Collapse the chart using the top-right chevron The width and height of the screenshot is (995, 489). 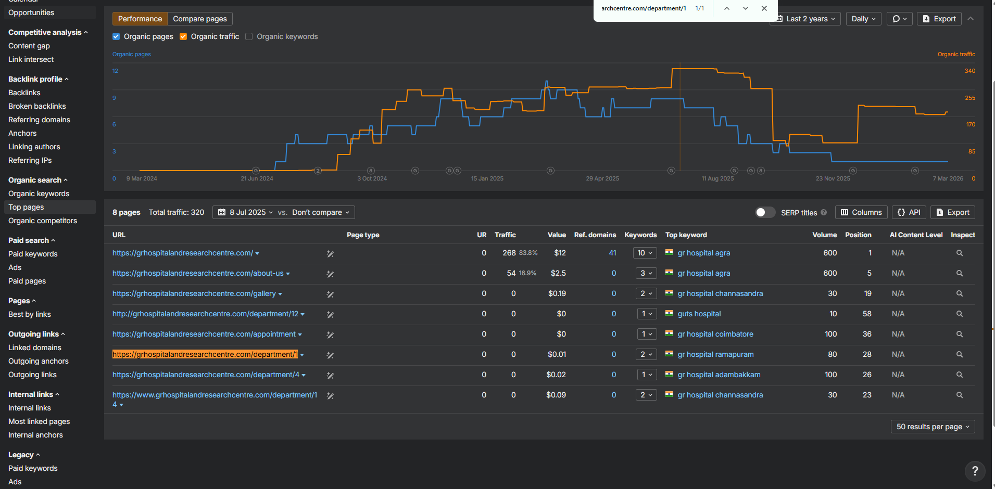971,19
